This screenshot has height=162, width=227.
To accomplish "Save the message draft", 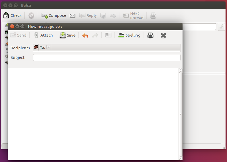I will [x=68, y=35].
